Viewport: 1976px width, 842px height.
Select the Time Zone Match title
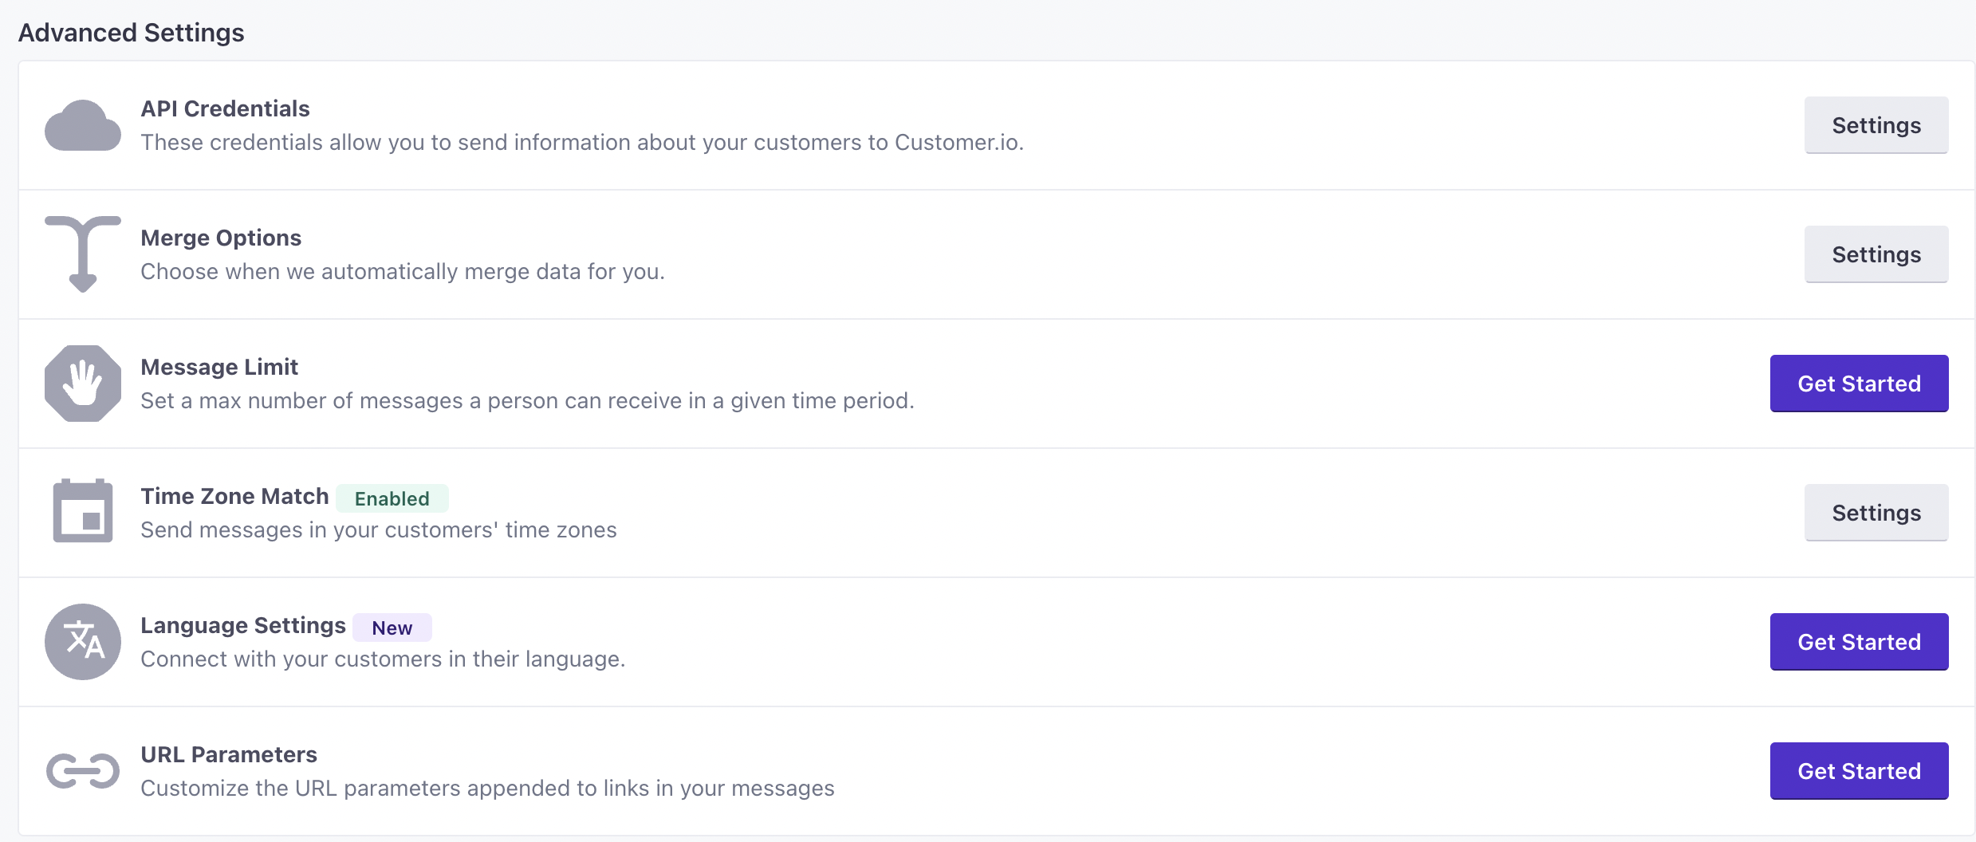(x=234, y=496)
